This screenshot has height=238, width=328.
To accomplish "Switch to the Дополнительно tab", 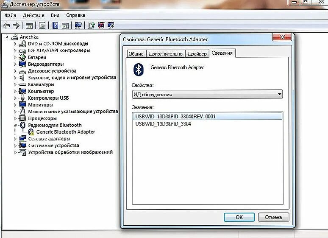I will 165,54.
